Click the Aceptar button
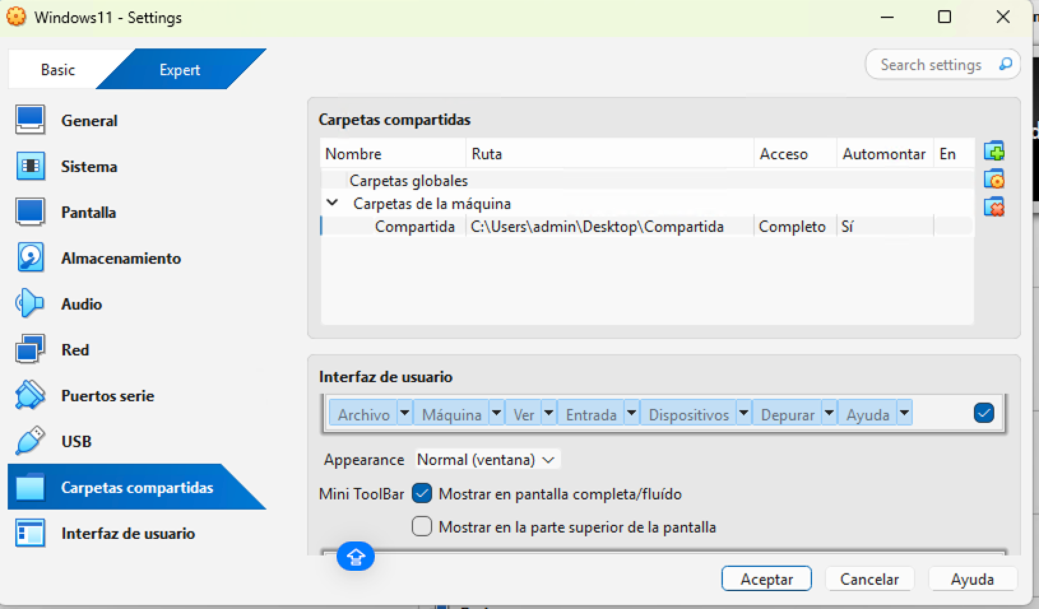The image size is (1039, 609). coord(766,579)
